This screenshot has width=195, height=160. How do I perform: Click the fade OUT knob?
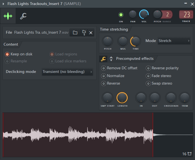(x=154, y=98)
